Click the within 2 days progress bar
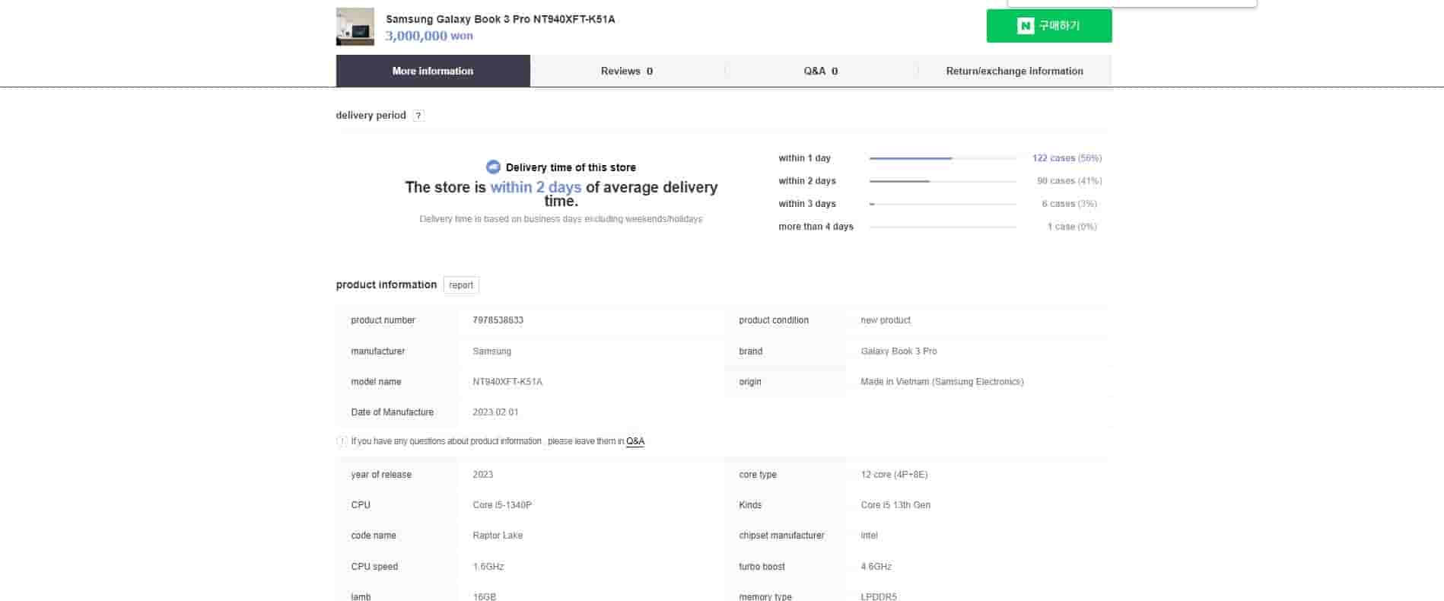Screen dimensions: 1444x601 point(942,181)
